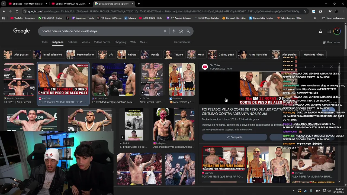Click the YouTube source icon in preview
This screenshot has height=195, width=347.
pyautogui.click(x=205, y=67)
